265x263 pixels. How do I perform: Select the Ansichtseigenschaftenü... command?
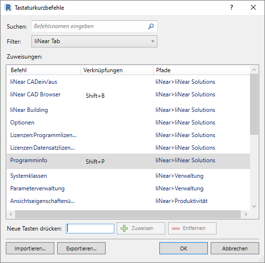coord(43,201)
